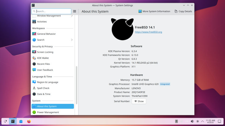Open the hamburger menu next to search
Viewport: 225px width, 126px height.
(x=75, y=11)
